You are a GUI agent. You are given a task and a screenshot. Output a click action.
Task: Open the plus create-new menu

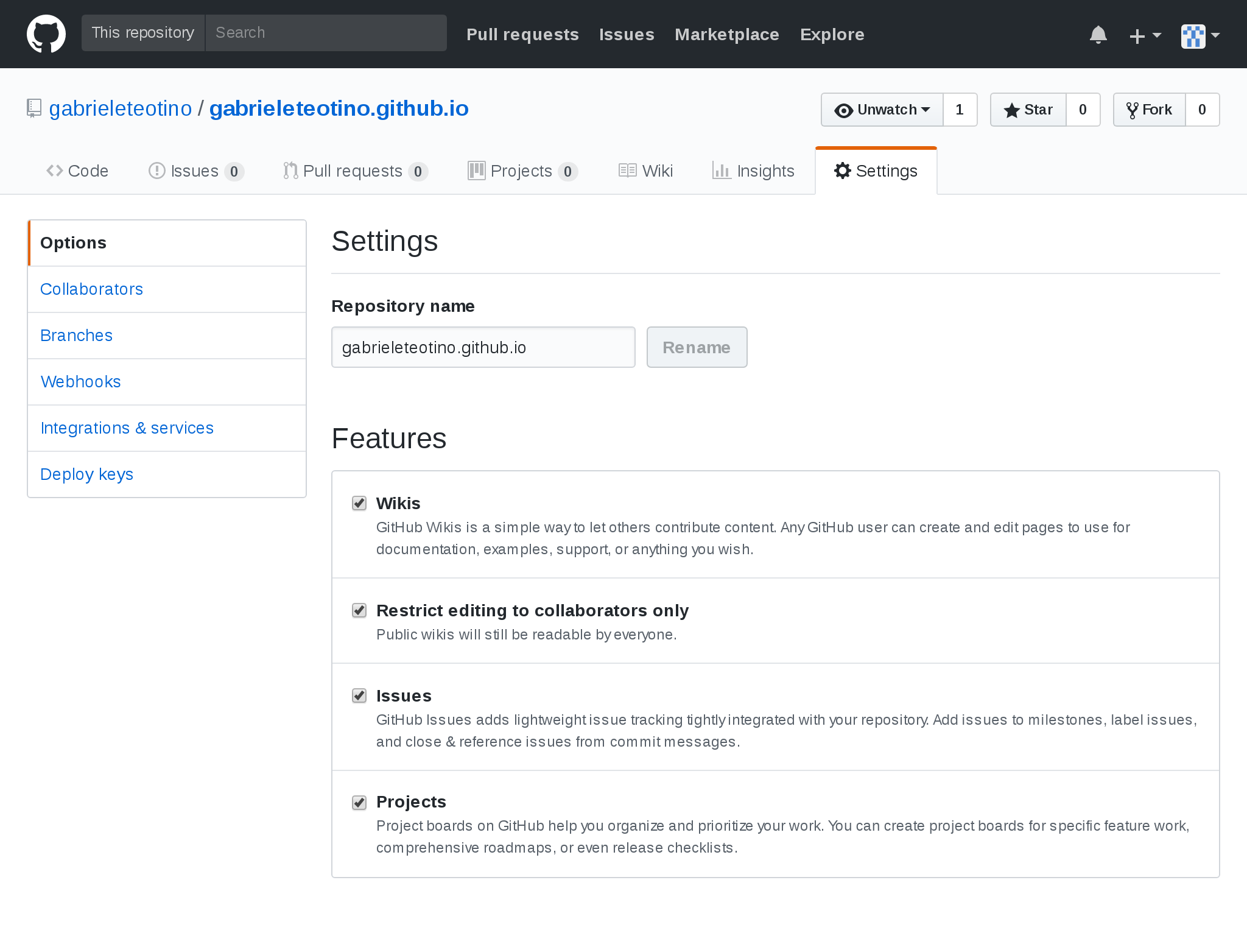point(1145,35)
